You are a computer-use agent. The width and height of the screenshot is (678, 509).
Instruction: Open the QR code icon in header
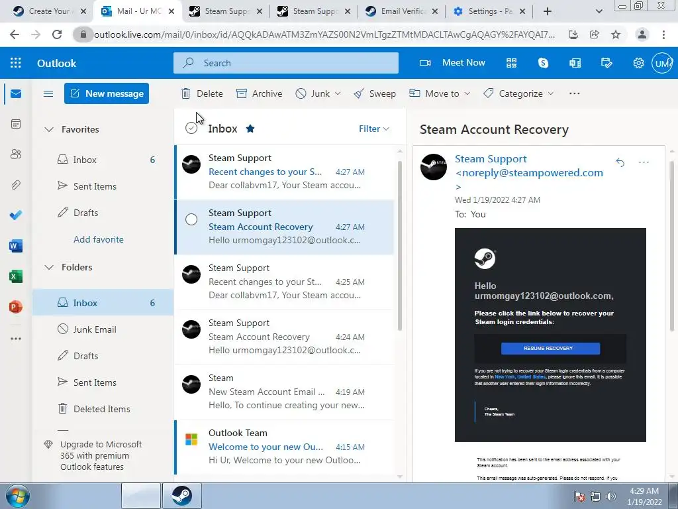click(x=512, y=63)
